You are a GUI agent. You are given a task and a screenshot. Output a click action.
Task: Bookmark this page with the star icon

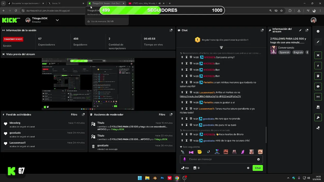[x=281, y=11]
